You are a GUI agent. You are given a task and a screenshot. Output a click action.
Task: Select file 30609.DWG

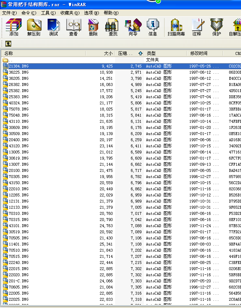coord(18,127)
